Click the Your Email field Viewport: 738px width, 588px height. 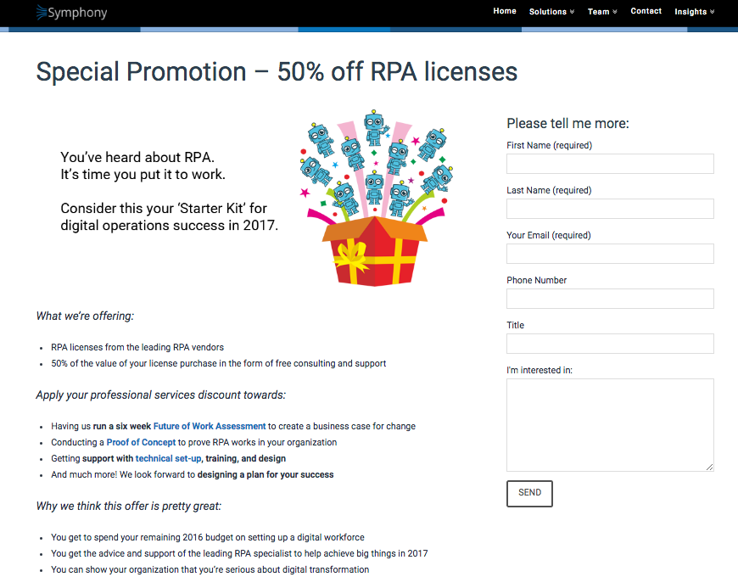pyautogui.click(x=610, y=254)
